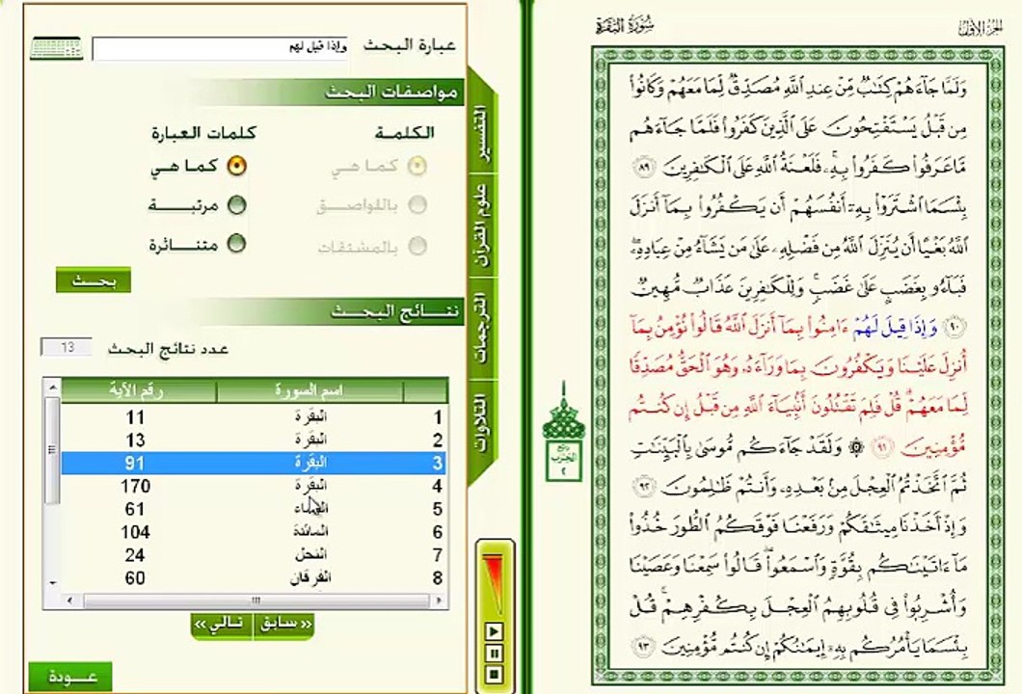Click the results count box showing 13
The image size is (1022, 694).
(x=67, y=347)
